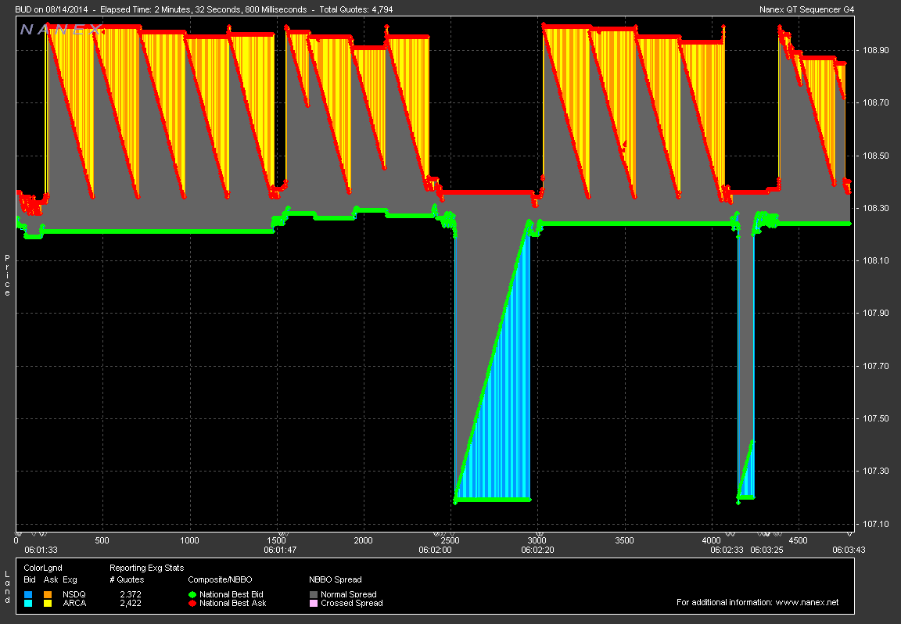Click the ColorLgnd heading

[43, 568]
